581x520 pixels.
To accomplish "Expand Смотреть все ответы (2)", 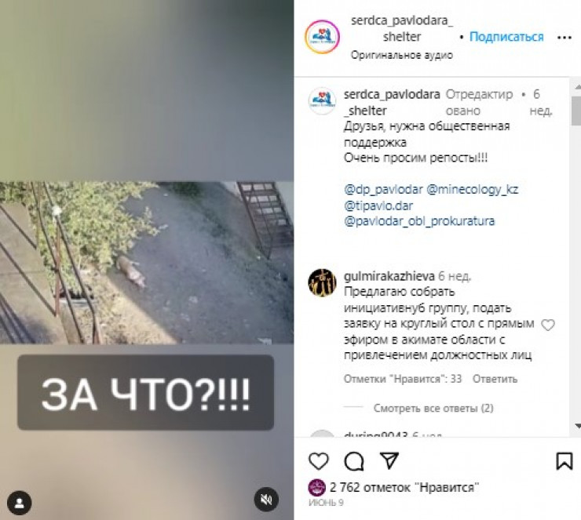I will [x=433, y=408].
